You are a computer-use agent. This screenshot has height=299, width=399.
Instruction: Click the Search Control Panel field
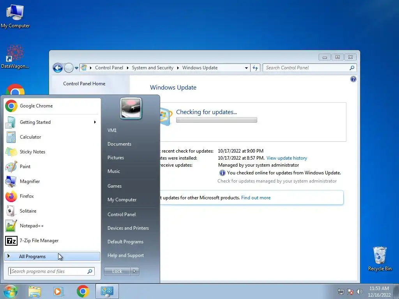click(309, 68)
